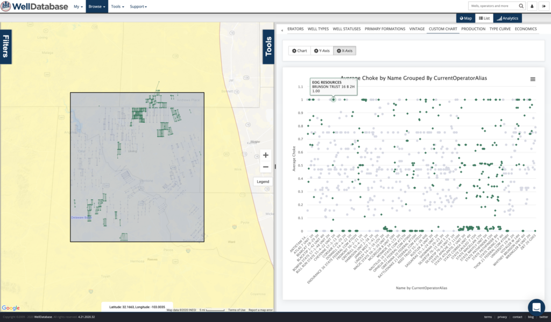This screenshot has height=322, width=551.
Task: Click the 'Name by CurrentOperatorAlias' axis label
Action: click(x=421, y=288)
